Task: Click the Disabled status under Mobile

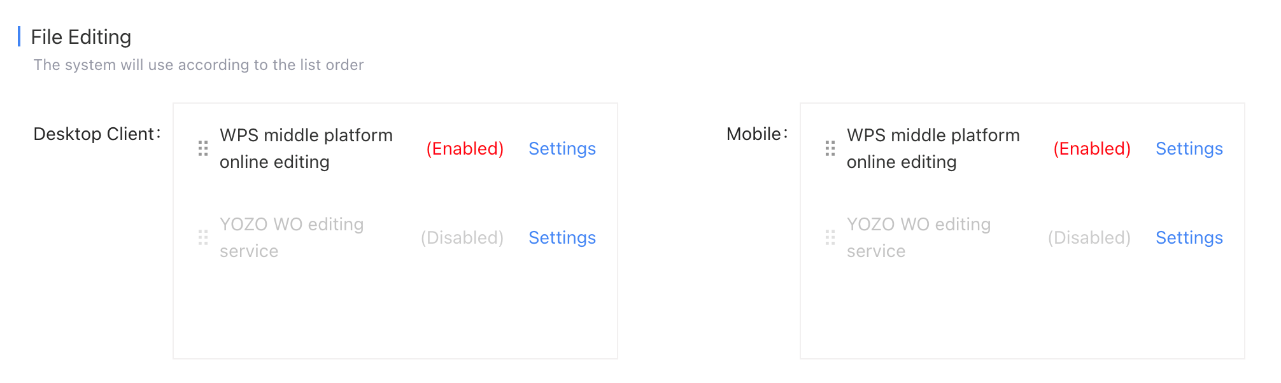Action: click(x=1089, y=237)
